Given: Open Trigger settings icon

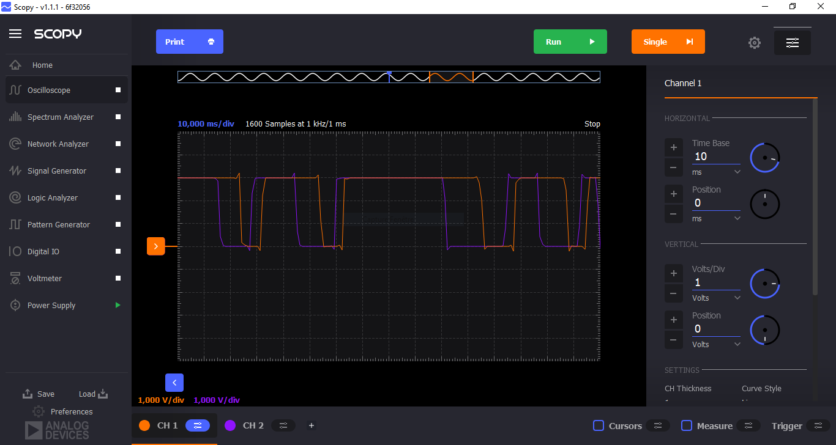Looking at the screenshot, I should click(818, 425).
